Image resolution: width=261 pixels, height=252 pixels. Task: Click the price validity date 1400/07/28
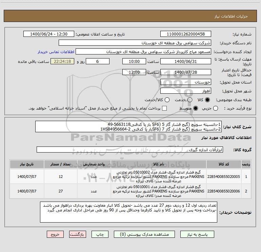tap(186, 72)
